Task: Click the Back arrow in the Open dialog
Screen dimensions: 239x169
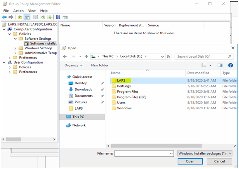Action: [x=65, y=57]
